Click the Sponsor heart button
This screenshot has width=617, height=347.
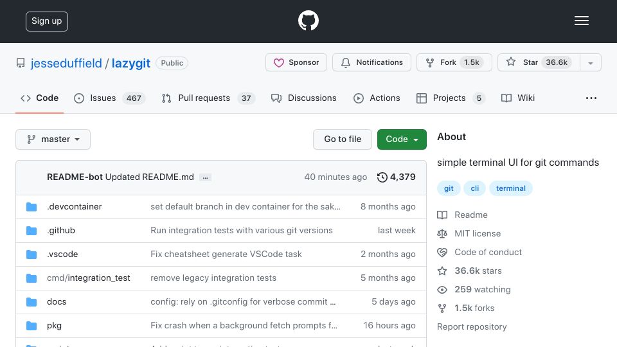click(x=296, y=62)
